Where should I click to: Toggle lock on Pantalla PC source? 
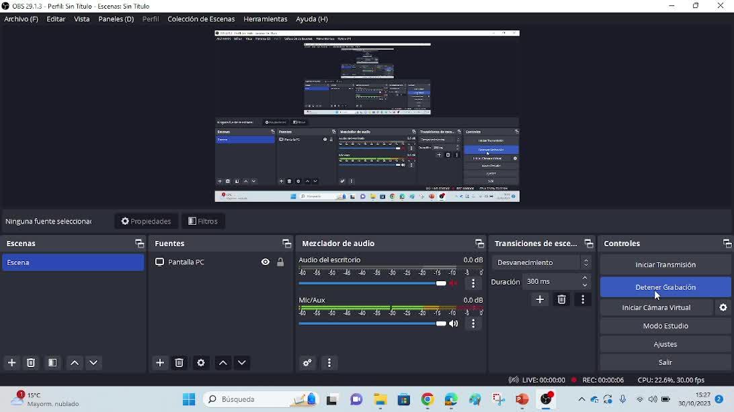click(x=280, y=262)
